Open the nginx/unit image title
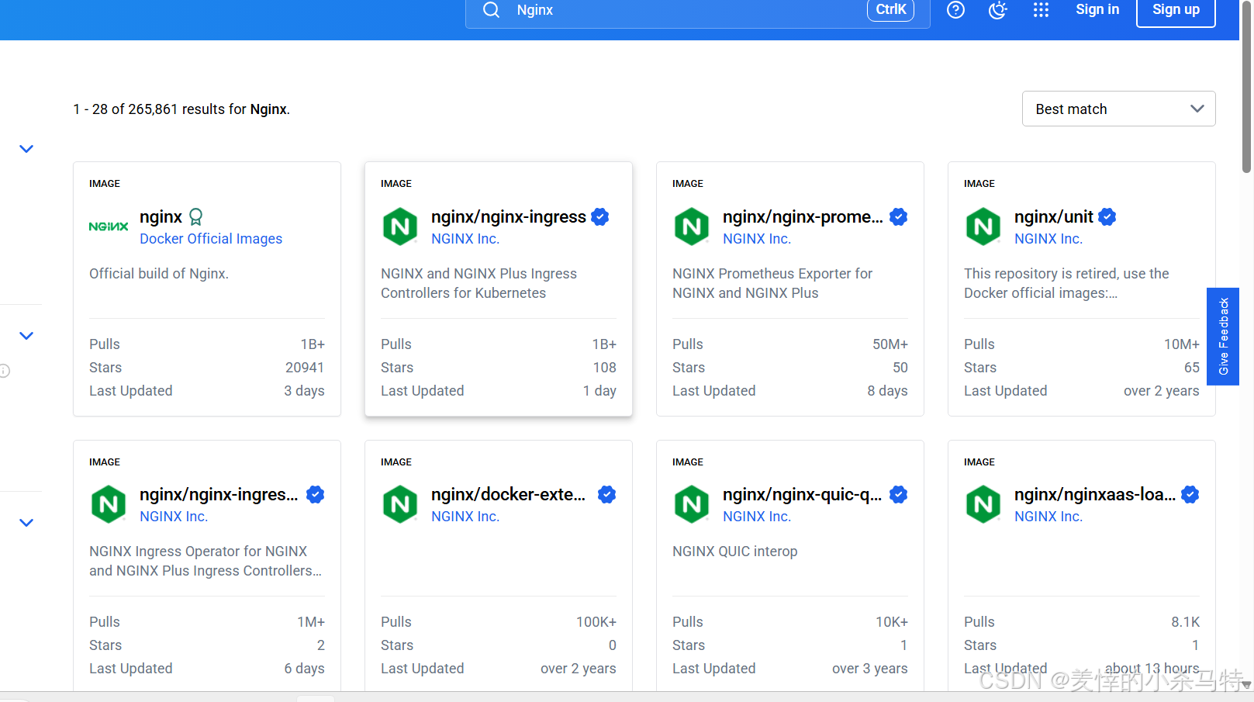1254x702 pixels. click(1054, 217)
